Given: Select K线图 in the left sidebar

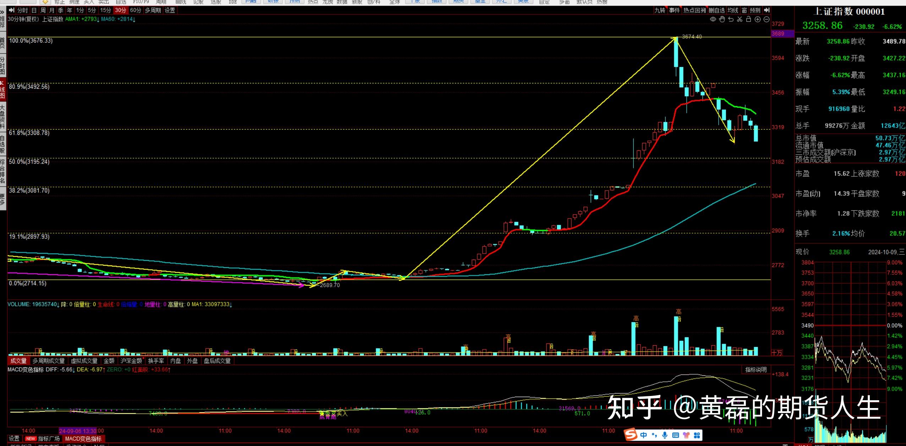Looking at the screenshot, I should (2, 90).
